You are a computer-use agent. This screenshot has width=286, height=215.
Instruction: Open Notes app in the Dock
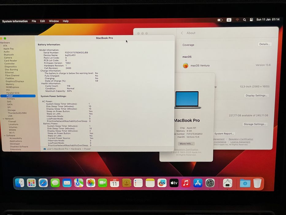pos(150,183)
